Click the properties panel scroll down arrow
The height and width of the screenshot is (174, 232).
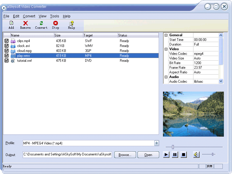(221, 81)
